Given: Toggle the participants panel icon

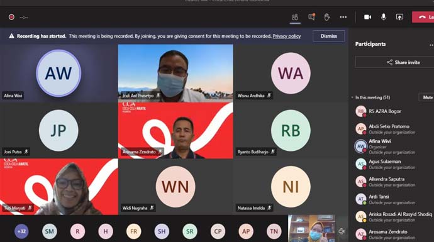Looking at the screenshot, I should [295, 17].
